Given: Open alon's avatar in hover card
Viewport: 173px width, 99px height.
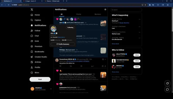Looking at the screenshot, I should point(53,29).
